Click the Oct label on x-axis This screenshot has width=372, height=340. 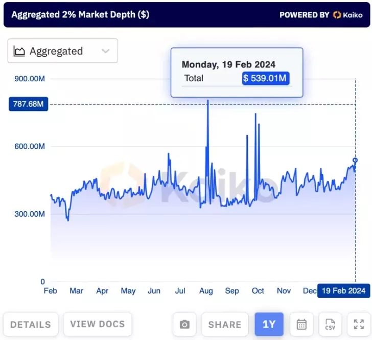coord(258,291)
